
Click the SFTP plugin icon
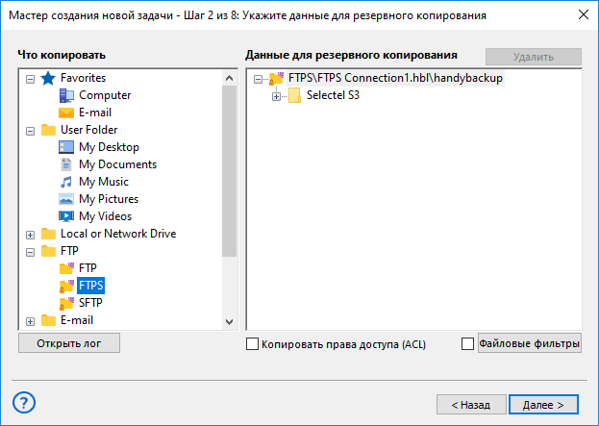(x=66, y=303)
